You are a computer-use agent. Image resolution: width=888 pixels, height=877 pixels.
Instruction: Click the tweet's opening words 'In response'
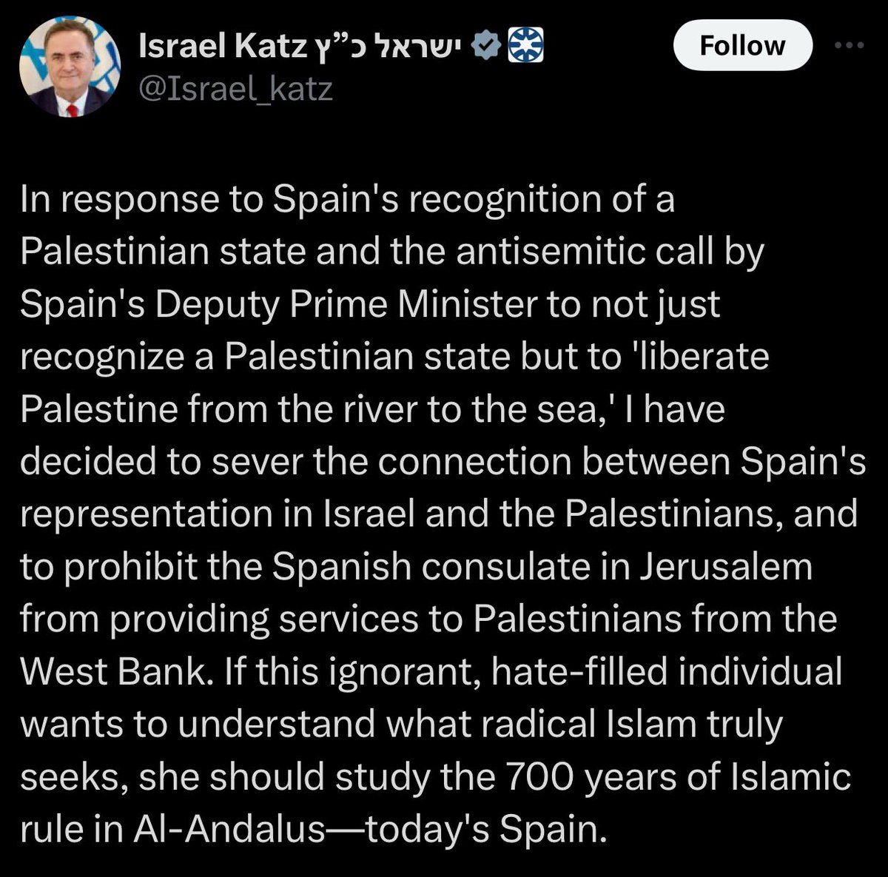click(x=118, y=199)
